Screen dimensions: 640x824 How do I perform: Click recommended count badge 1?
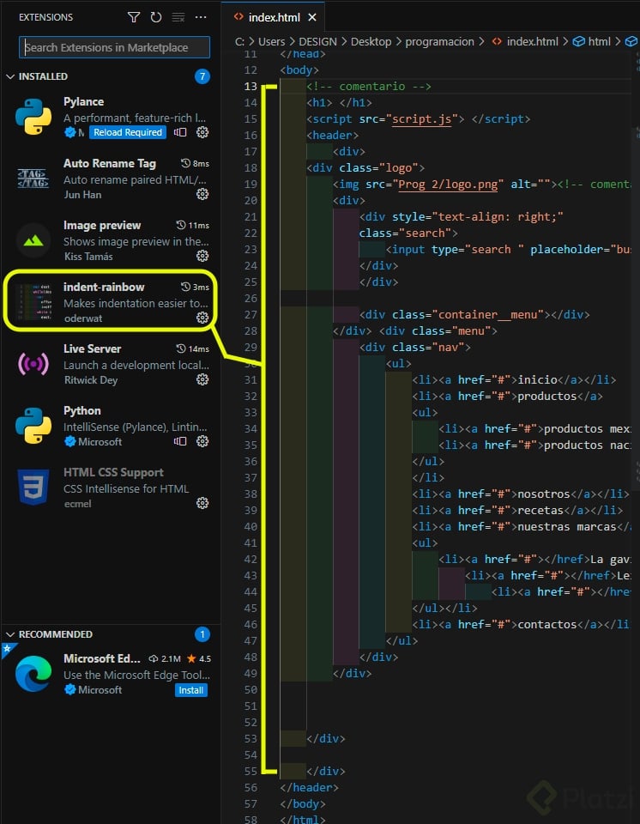coord(202,635)
